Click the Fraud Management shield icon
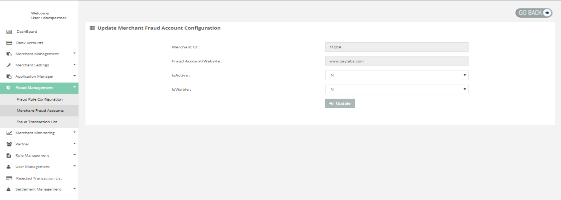This screenshot has width=561, height=200. coord(9,88)
